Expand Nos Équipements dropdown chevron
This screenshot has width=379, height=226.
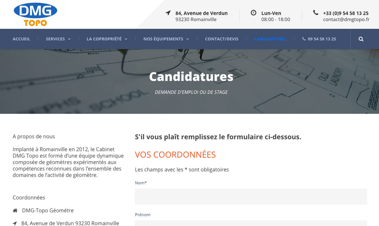tap(188, 39)
